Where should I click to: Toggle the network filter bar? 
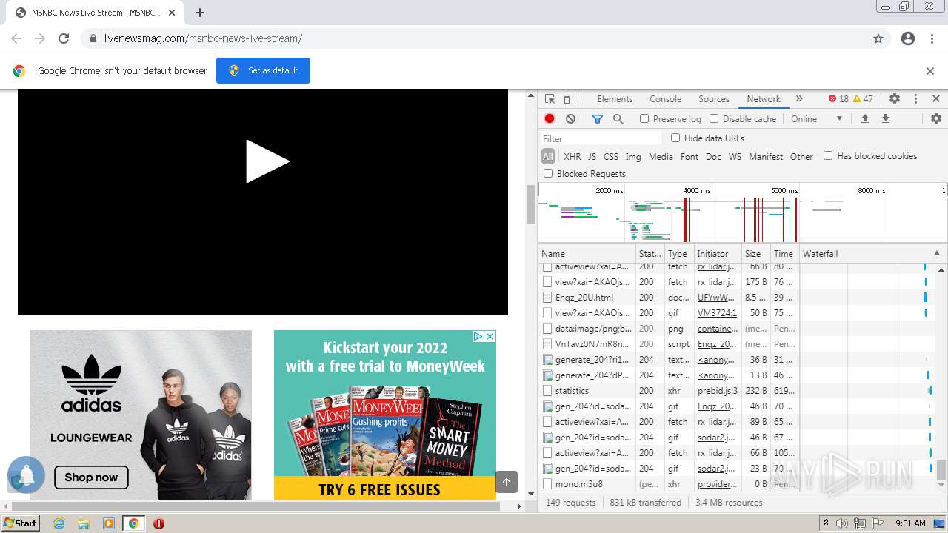point(598,118)
